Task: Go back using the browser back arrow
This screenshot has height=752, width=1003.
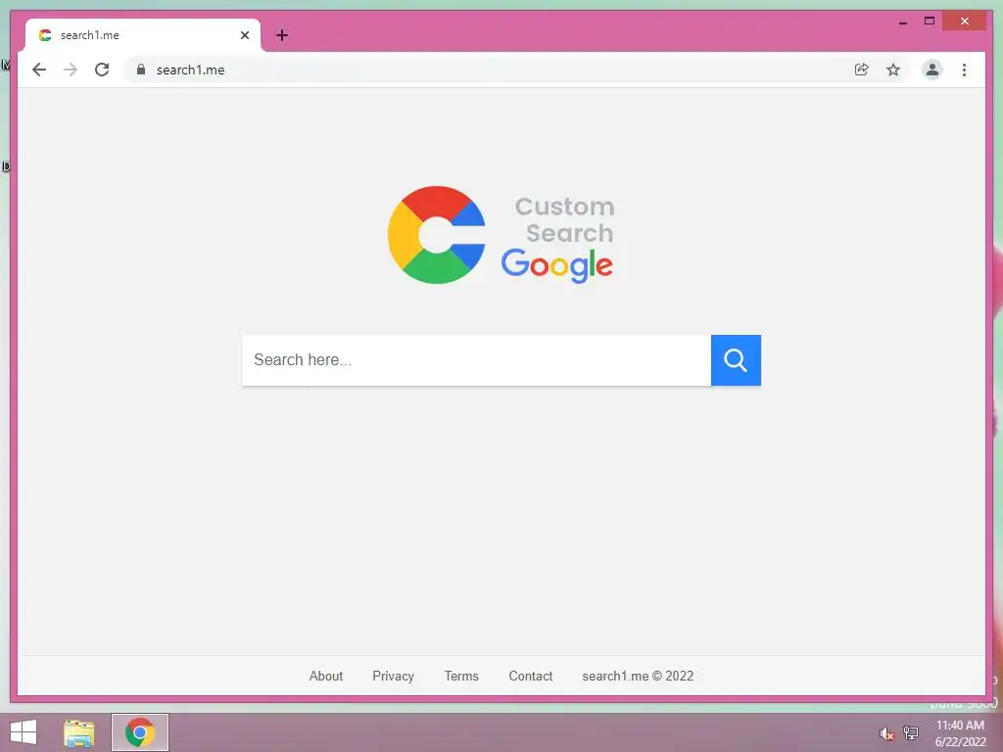Action: tap(39, 70)
